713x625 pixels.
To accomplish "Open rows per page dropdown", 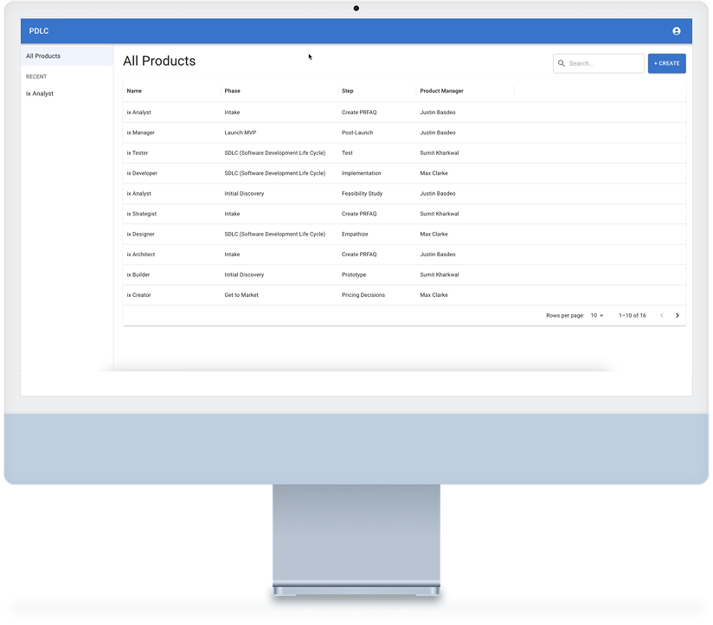I will 597,315.
